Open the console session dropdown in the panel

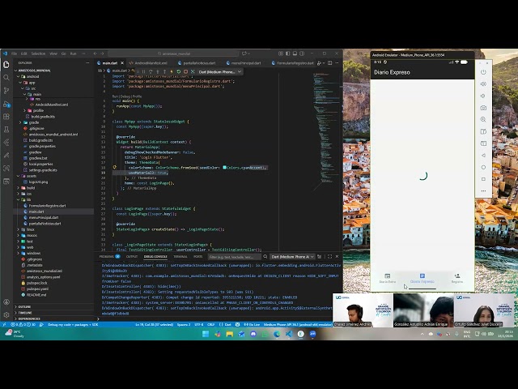click(x=293, y=257)
